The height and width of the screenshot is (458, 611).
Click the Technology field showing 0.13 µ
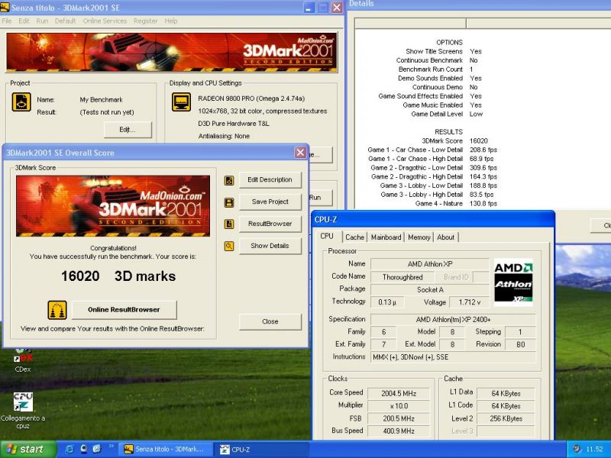pos(387,302)
